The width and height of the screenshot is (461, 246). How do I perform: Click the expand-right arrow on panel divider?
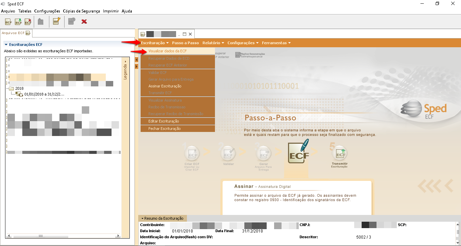(x=137, y=66)
